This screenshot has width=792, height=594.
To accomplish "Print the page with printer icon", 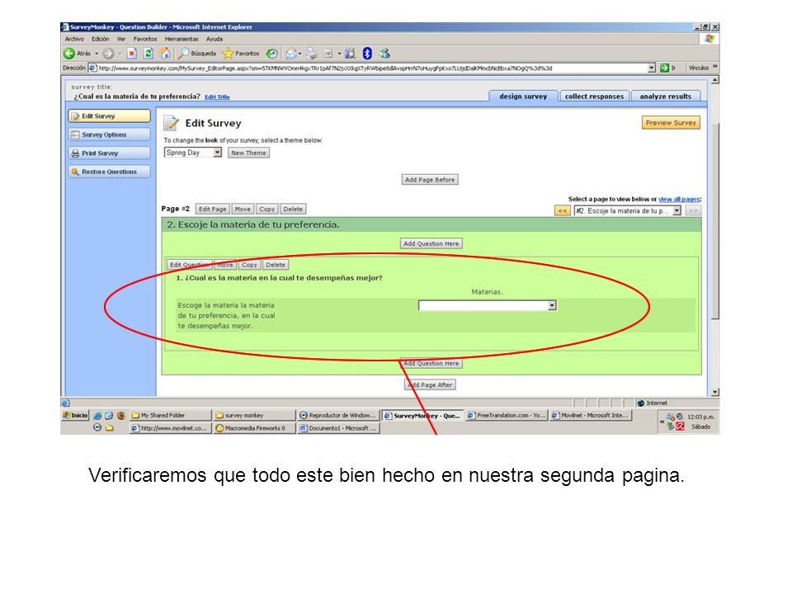I will tap(311, 54).
